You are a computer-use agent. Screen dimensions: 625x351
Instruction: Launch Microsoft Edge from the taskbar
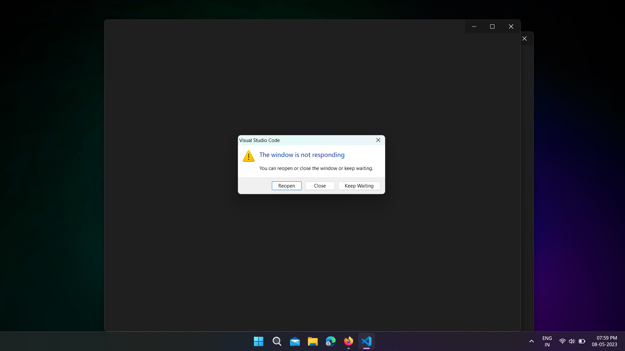[x=330, y=341]
